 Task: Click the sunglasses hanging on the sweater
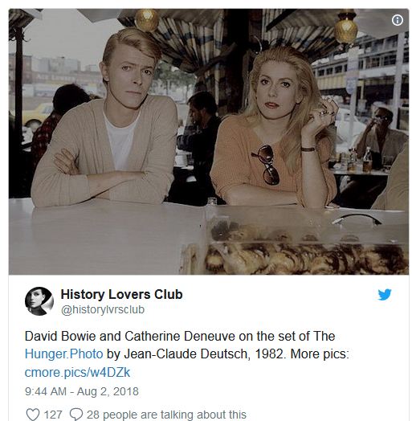(266, 165)
